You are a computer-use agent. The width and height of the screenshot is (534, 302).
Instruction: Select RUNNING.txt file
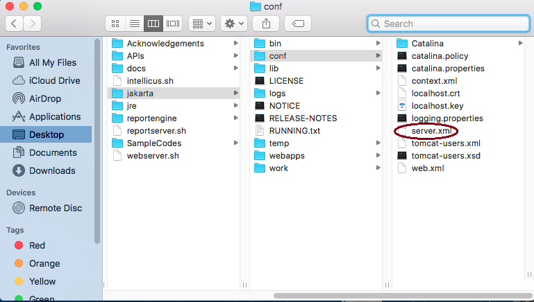[316, 131]
